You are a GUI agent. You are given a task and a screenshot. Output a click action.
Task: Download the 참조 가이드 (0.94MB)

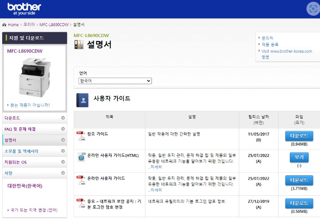(299, 136)
